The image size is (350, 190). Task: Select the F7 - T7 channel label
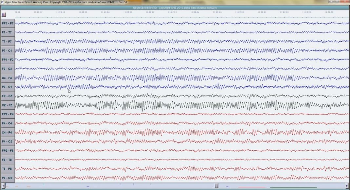pyautogui.click(x=8, y=32)
